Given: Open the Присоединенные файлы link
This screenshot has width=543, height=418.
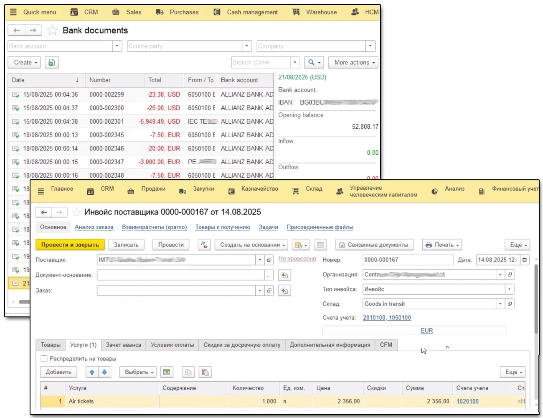Looking at the screenshot, I should [320, 227].
